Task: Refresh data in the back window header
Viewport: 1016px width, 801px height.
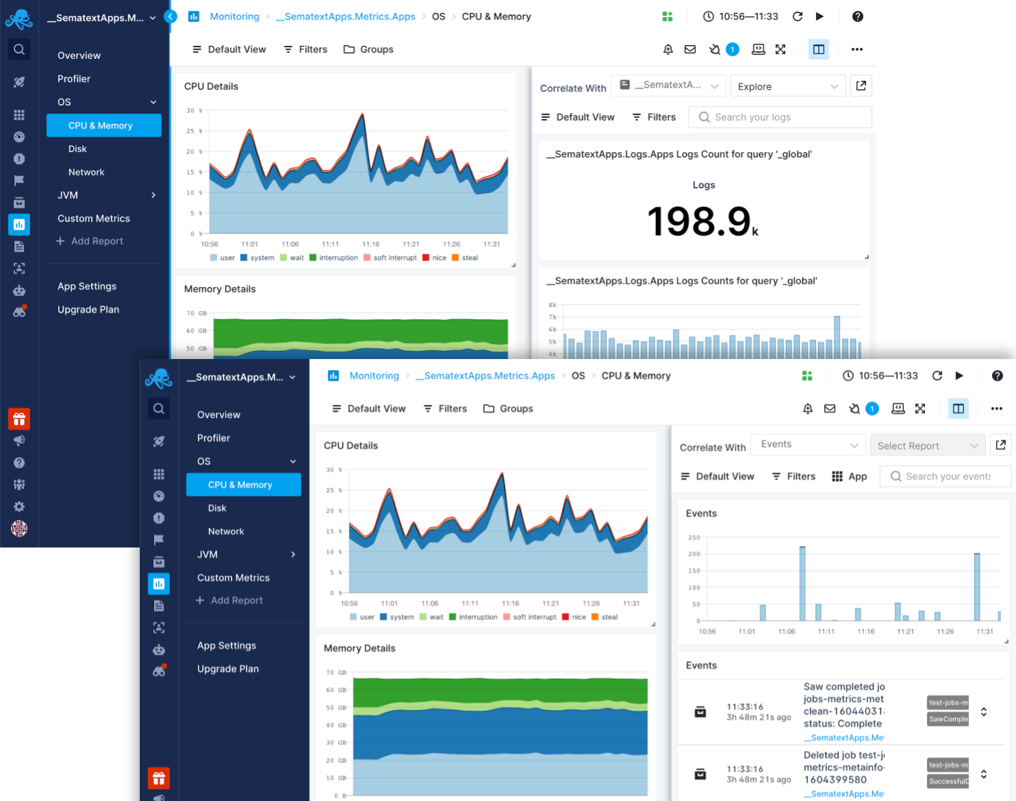Action: [798, 16]
